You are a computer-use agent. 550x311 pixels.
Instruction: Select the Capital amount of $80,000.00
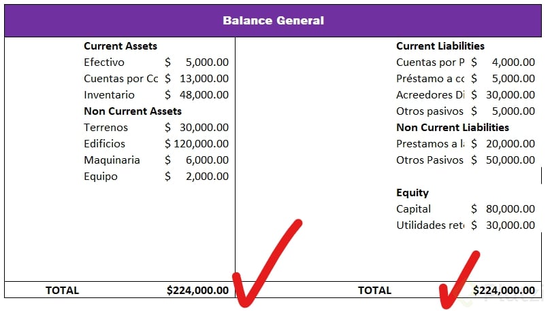503,209
